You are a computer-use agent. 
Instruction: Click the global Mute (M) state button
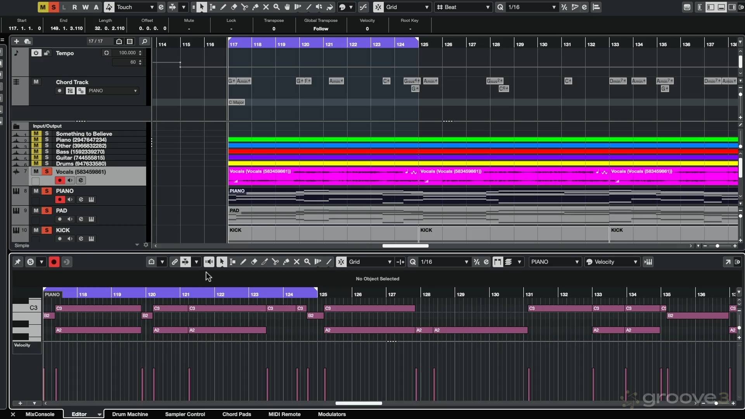pos(43,7)
